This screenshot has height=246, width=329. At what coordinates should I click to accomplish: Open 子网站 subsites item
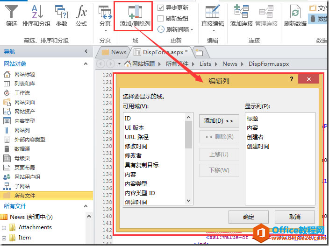(22, 186)
